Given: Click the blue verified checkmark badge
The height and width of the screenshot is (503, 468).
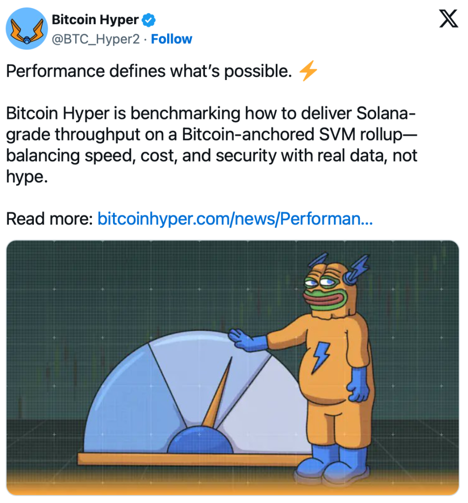Looking at the screenshot, I should [149, 21].
